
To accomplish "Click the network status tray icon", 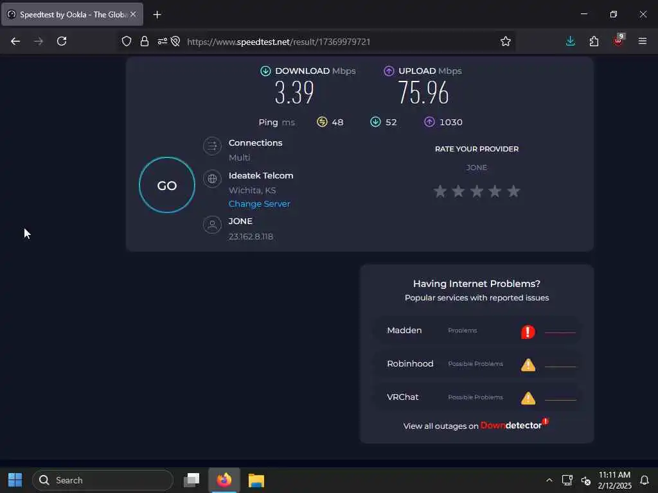I will pos(567,480).
